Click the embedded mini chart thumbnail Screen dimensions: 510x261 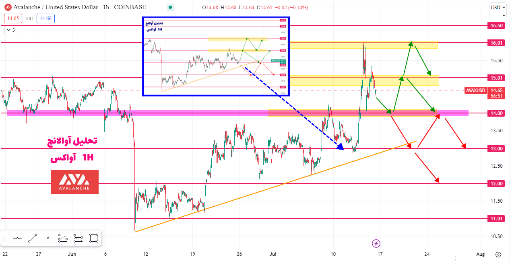[x=216, y=56]
